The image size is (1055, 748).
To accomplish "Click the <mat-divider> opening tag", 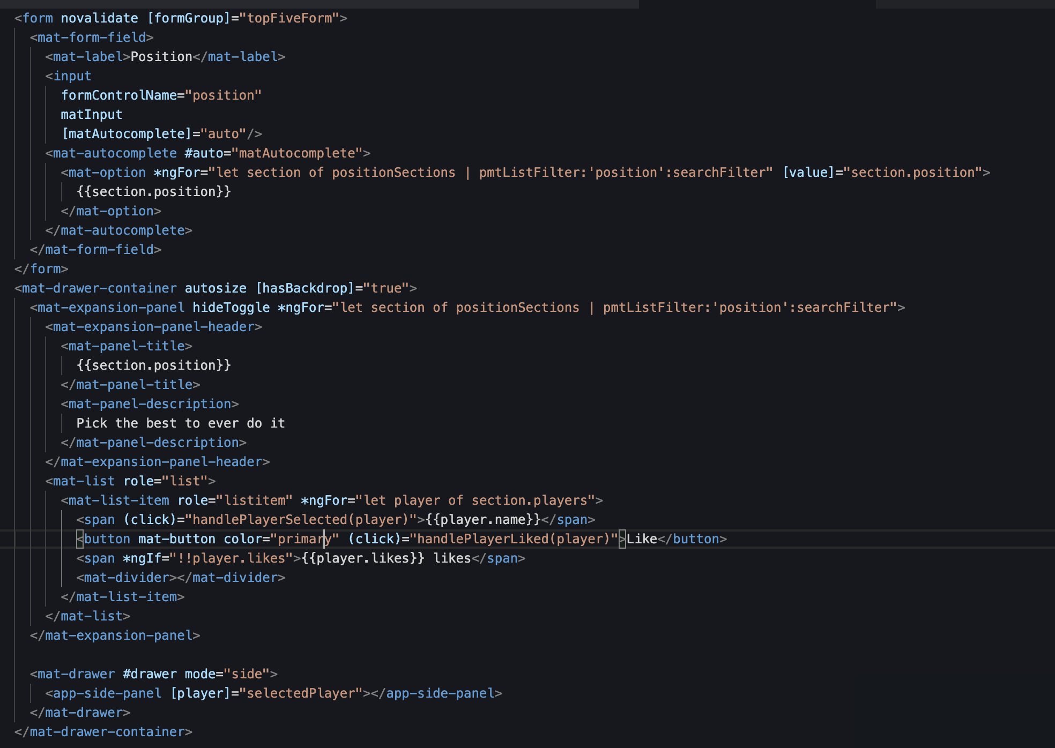I will (127, 578).
